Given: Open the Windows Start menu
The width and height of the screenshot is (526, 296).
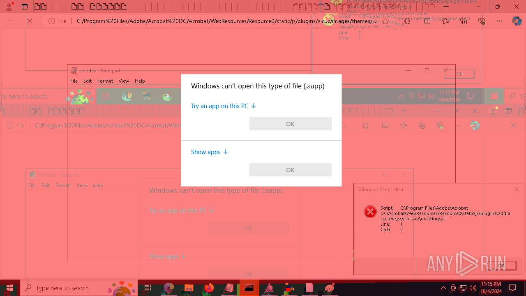Looking at the screenshot, I should click(10, 288).
